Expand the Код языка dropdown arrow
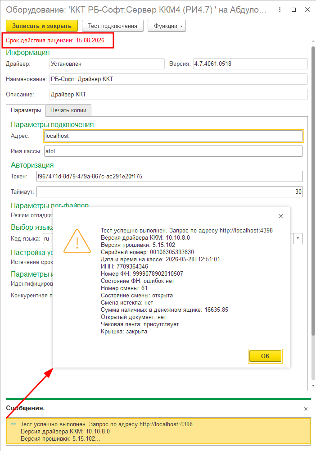 coord(298,238)
